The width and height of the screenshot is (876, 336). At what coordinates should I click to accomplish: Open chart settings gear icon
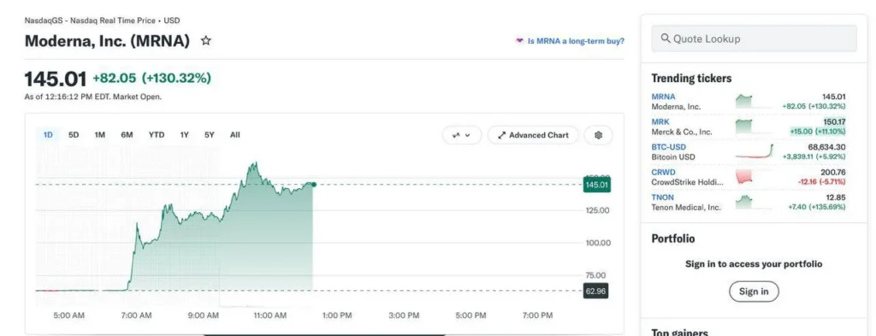pyautogui.click(x=598, y=135)
